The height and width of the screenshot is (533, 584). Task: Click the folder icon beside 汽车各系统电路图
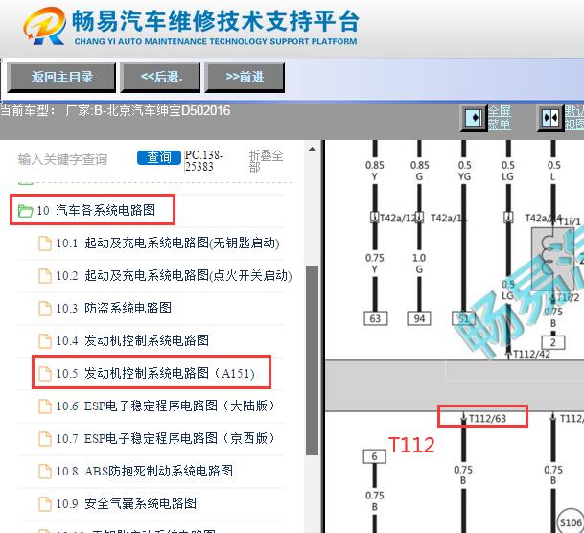click(x=25, y=211)
